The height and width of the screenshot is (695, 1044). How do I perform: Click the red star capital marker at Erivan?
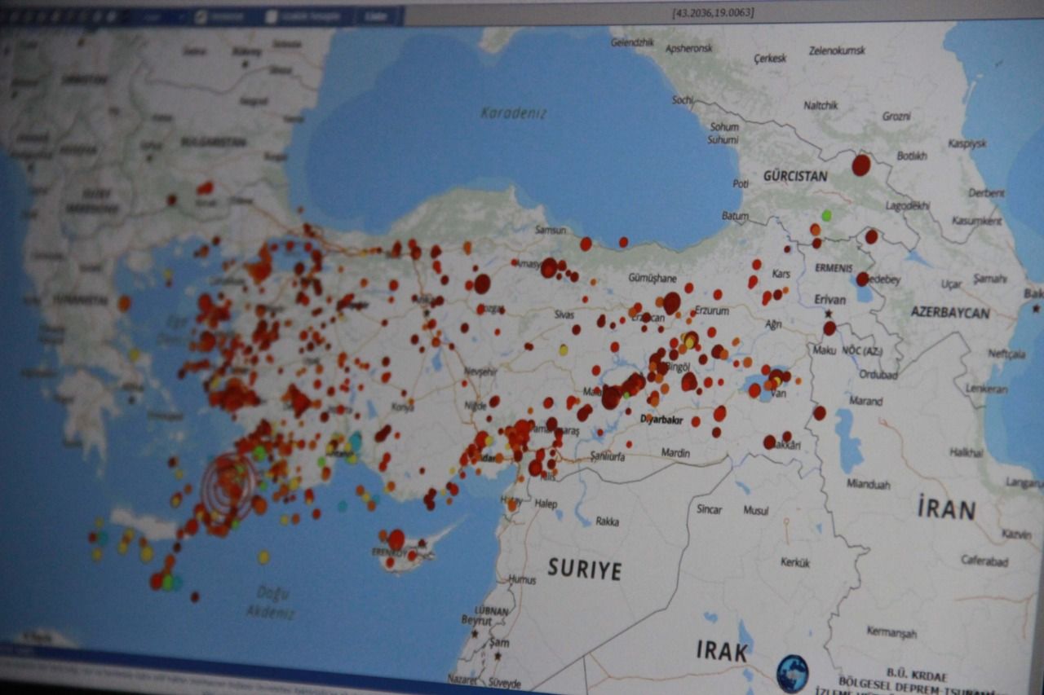829,314
